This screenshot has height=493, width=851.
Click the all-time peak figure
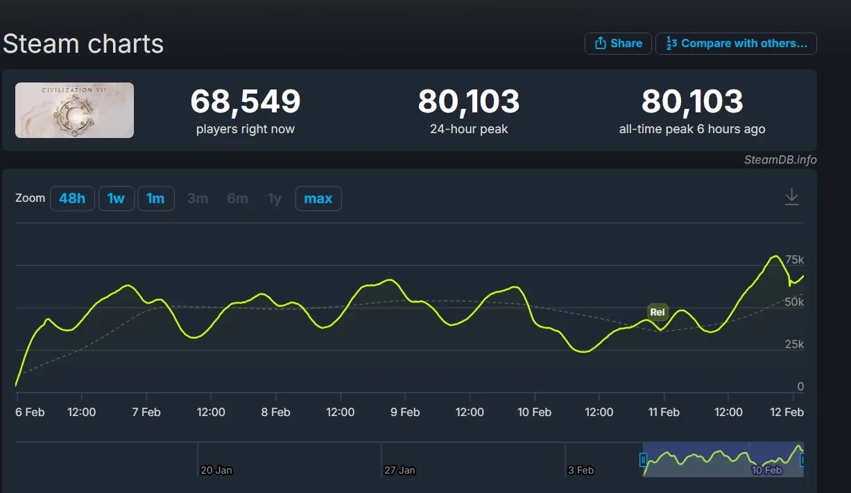coord(691,103)
